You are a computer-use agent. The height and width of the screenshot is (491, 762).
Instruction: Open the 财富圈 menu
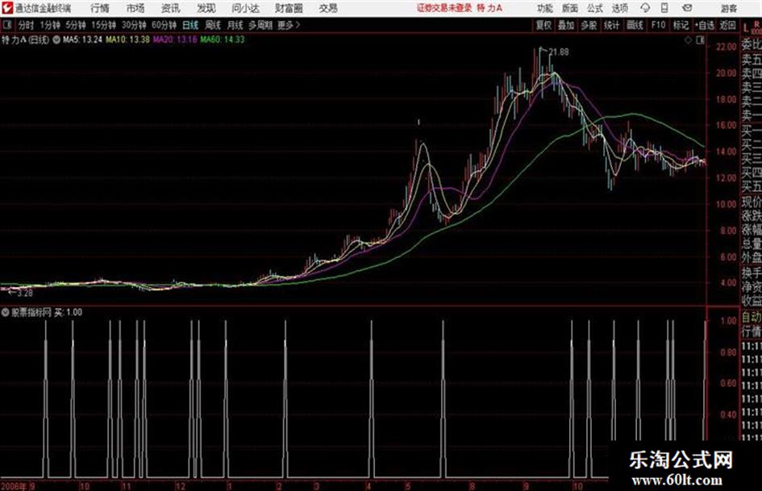289,8
